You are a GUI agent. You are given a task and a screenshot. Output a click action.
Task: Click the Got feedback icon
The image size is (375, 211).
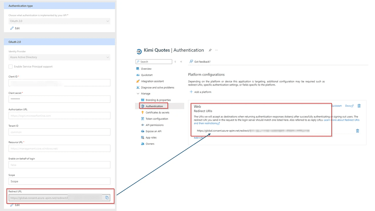[x=191, y=62]
